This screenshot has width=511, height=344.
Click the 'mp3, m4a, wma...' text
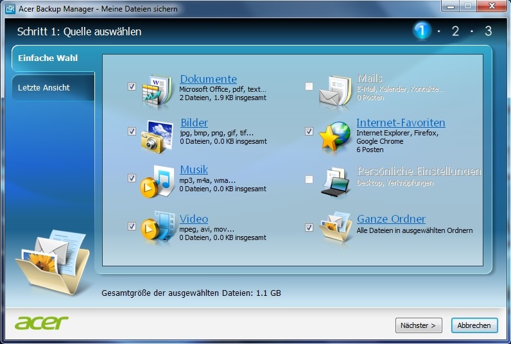pos(207,180)
